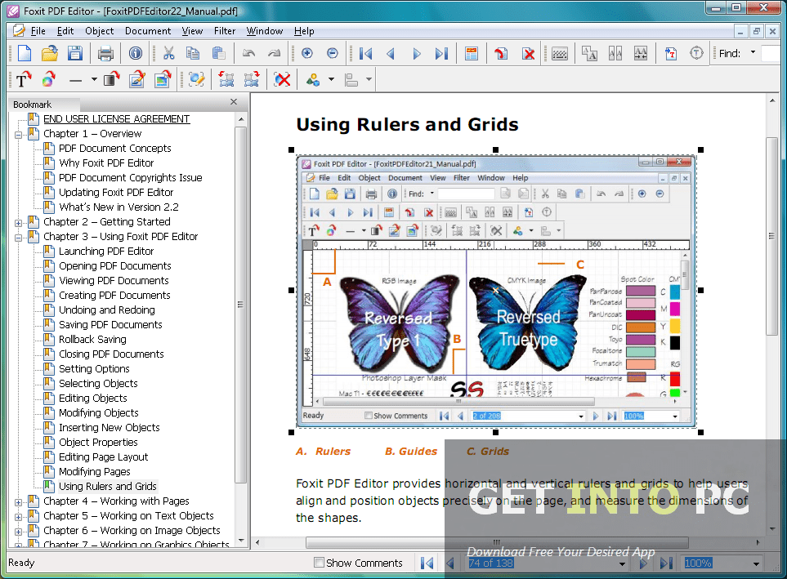Select the Setting Options bookmark
The width and height of the screenshot is (787, 579).
pyautogui.click(x=94, y=369)
